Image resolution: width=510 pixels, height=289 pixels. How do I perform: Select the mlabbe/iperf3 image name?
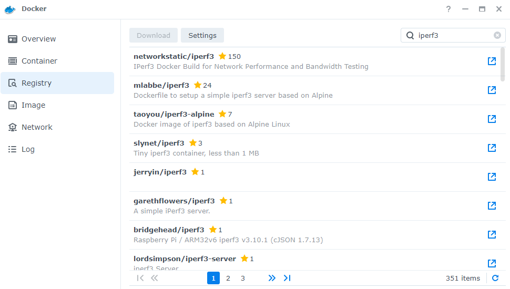point(161,86)
